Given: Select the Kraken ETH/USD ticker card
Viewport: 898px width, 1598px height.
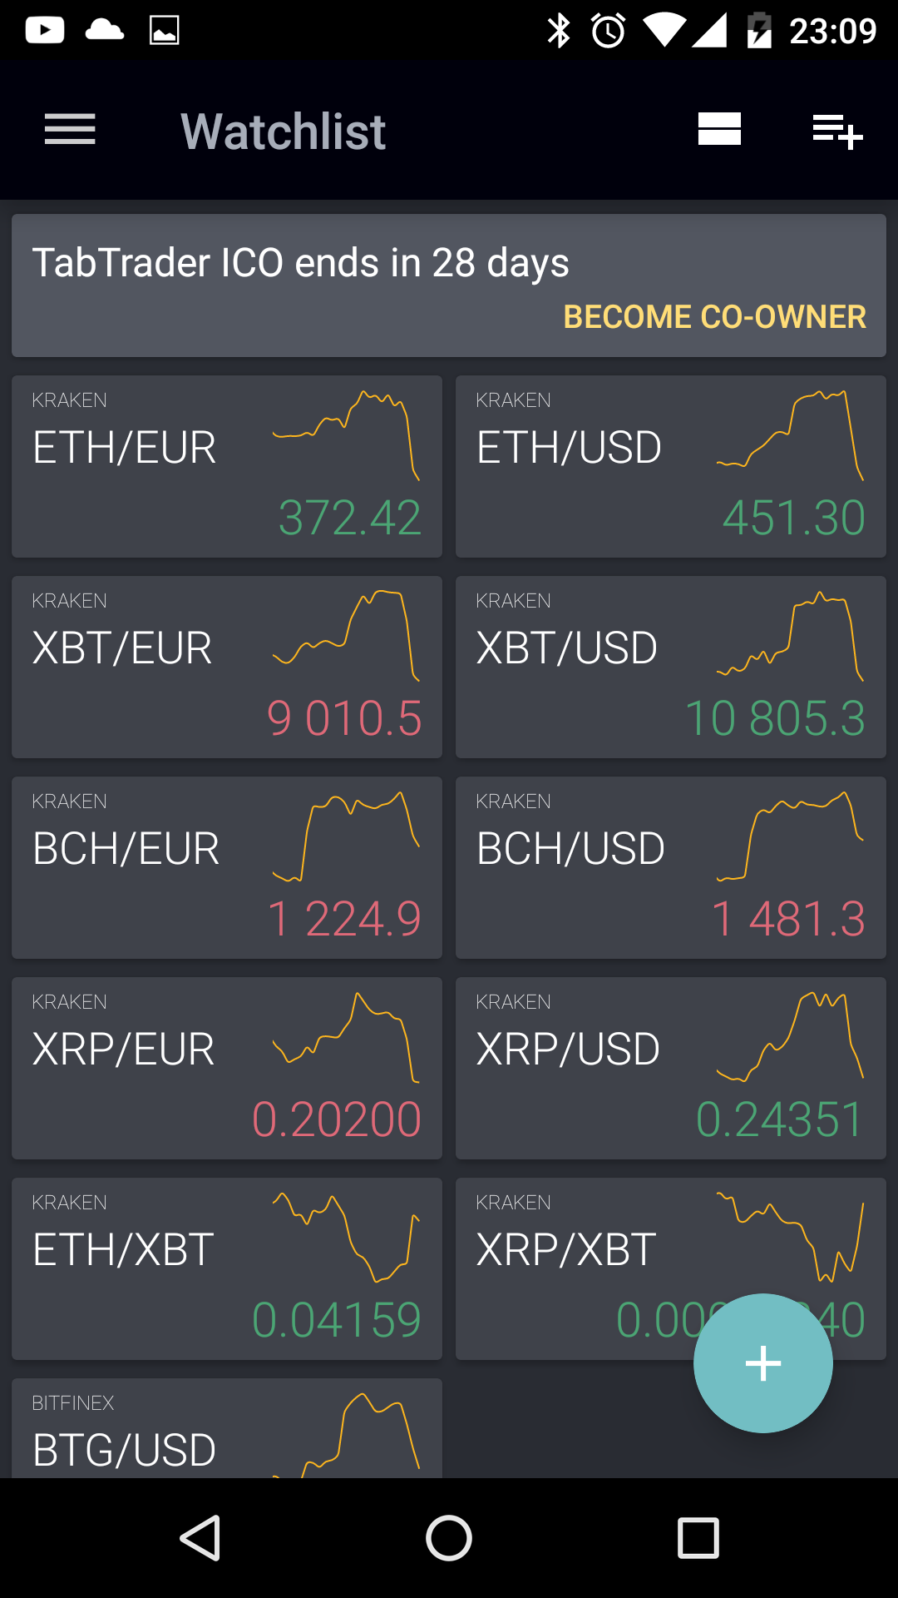Looking at the screenshot, I should tap(670, 466).
